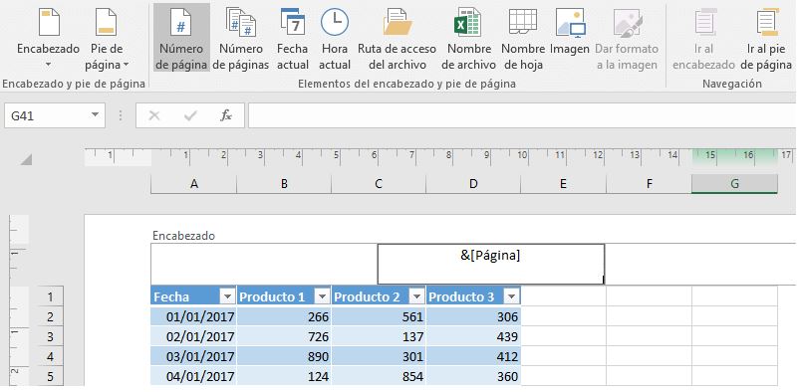Select the Fecha header cell
799x392 pixels.
(193, 296)
